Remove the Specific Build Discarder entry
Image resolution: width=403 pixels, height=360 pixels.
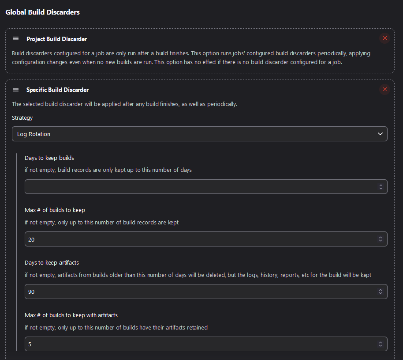384,90
